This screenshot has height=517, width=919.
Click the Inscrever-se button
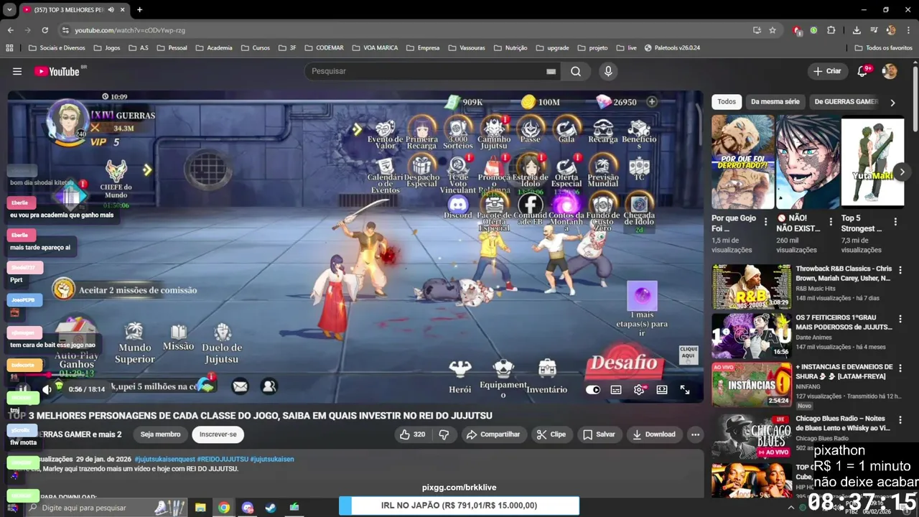pyautogui.click(x=218, y=434)
